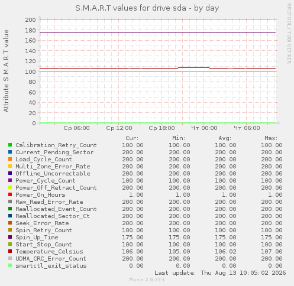Select the Reallocated_Event_Count legend label

pyautogui.click(x=56, y=209)
